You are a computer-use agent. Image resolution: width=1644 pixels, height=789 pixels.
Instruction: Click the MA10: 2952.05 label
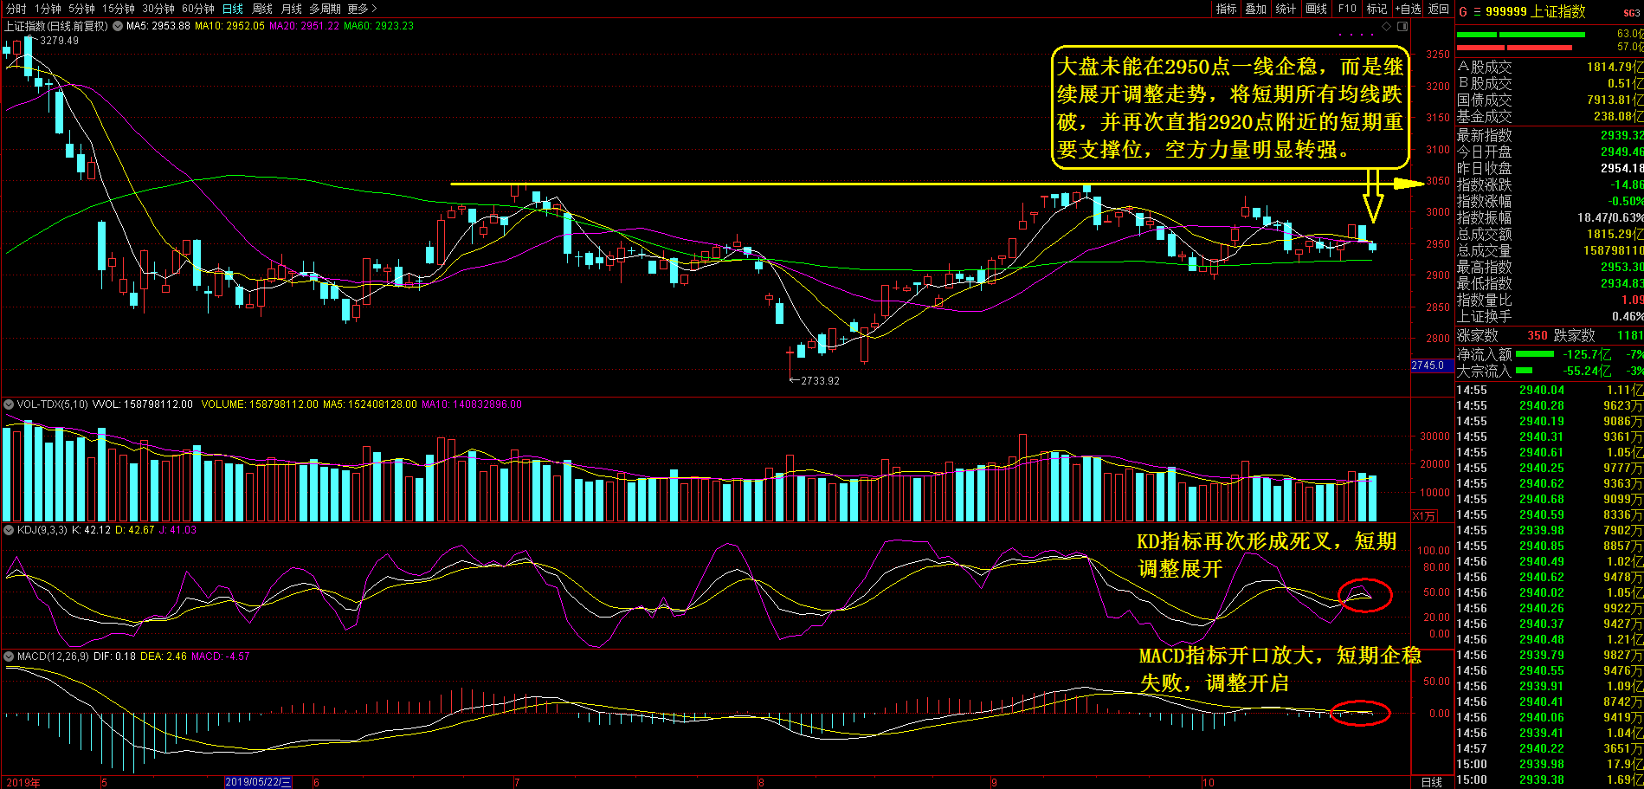(230, 26)
